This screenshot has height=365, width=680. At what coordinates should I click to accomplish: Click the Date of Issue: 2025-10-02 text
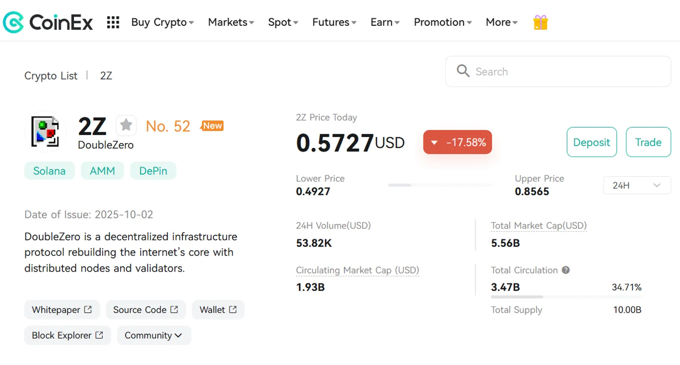(x=88, y=214)
